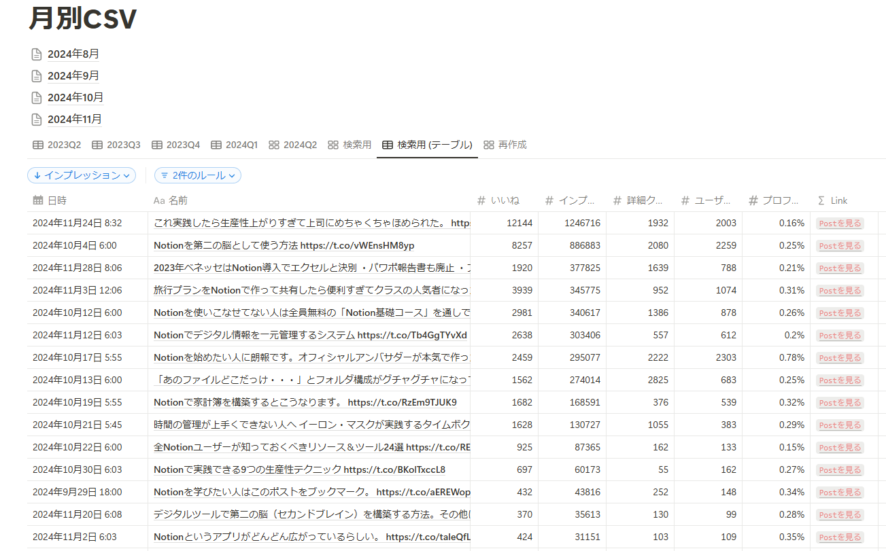886x551 pixels.
Task: Switch to the 2024Q1 view tab
Action: point(235,145)
